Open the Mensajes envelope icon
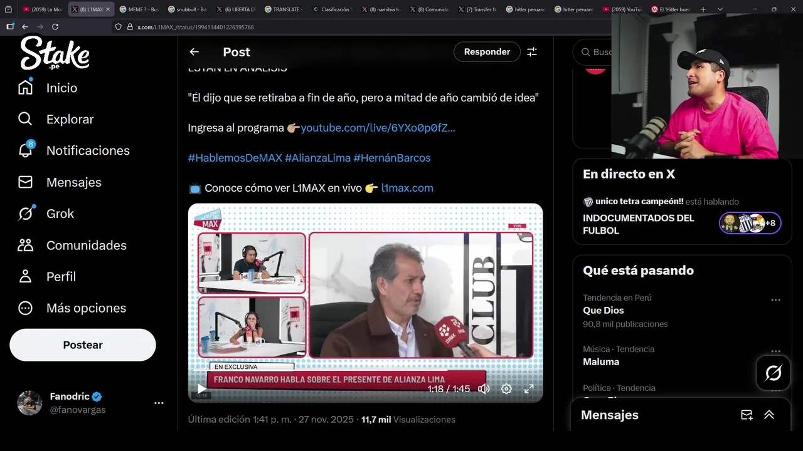 click(25, 182)
